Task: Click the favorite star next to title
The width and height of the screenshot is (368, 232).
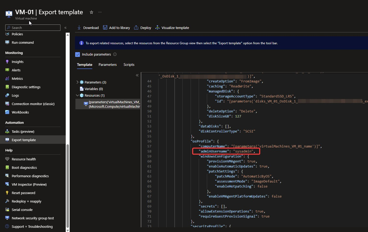Action: click(x=91, y=12)
